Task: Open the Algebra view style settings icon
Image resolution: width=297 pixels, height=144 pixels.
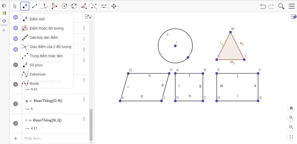Action: coord(88,17)
